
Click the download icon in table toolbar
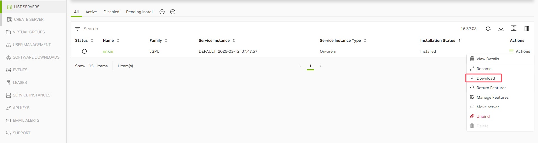pyautogui.click(x=501, y=29)
